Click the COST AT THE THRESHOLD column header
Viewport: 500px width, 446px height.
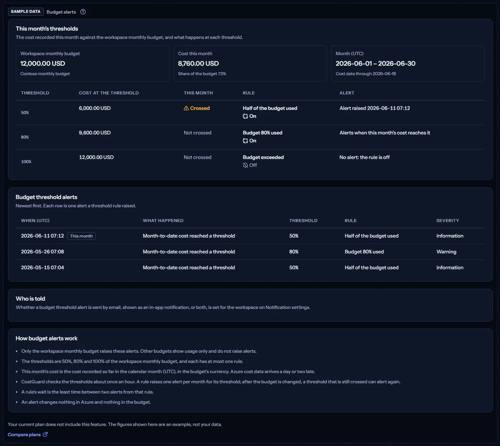[109, 93]
